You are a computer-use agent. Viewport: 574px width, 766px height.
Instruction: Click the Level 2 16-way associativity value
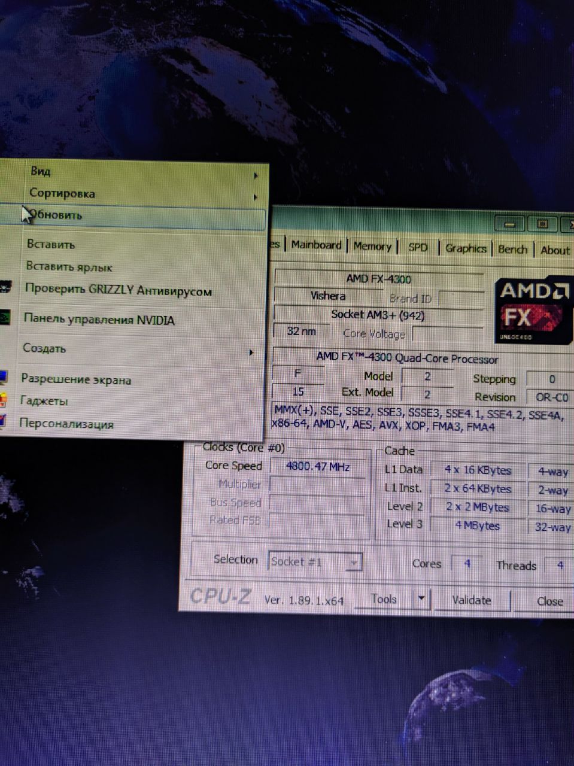pyautogui.click(x=552, y=509)
